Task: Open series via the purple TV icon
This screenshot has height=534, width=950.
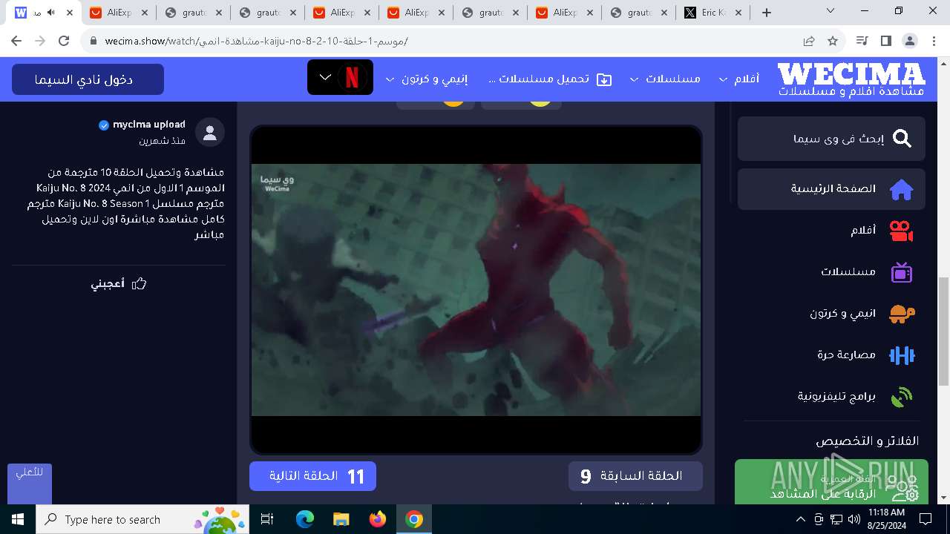Action: point(901,272)
